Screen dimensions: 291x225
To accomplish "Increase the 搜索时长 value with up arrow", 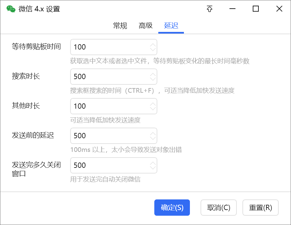I will 153,74.
